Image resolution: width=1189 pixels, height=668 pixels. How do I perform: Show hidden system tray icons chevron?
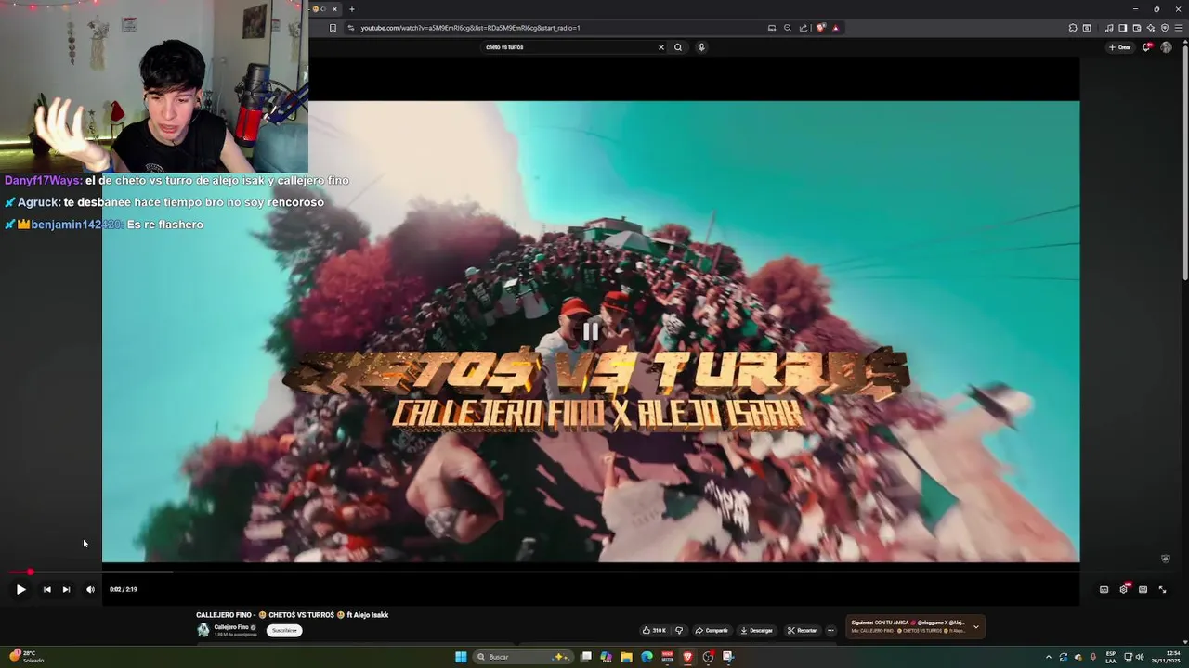[1049, 657]
